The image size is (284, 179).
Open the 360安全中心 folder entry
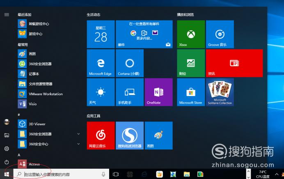(49, 144)
